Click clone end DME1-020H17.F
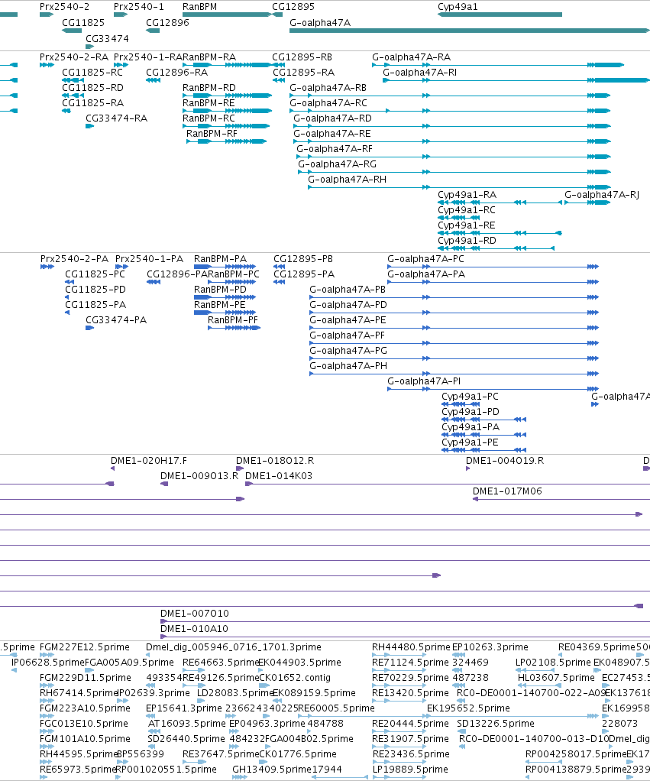The width and height of the screenshot is (650, 781). 149,461
